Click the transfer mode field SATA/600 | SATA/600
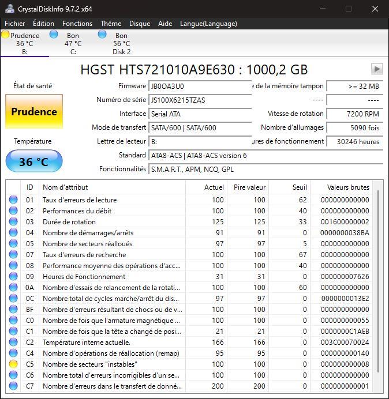 [200, 127]
